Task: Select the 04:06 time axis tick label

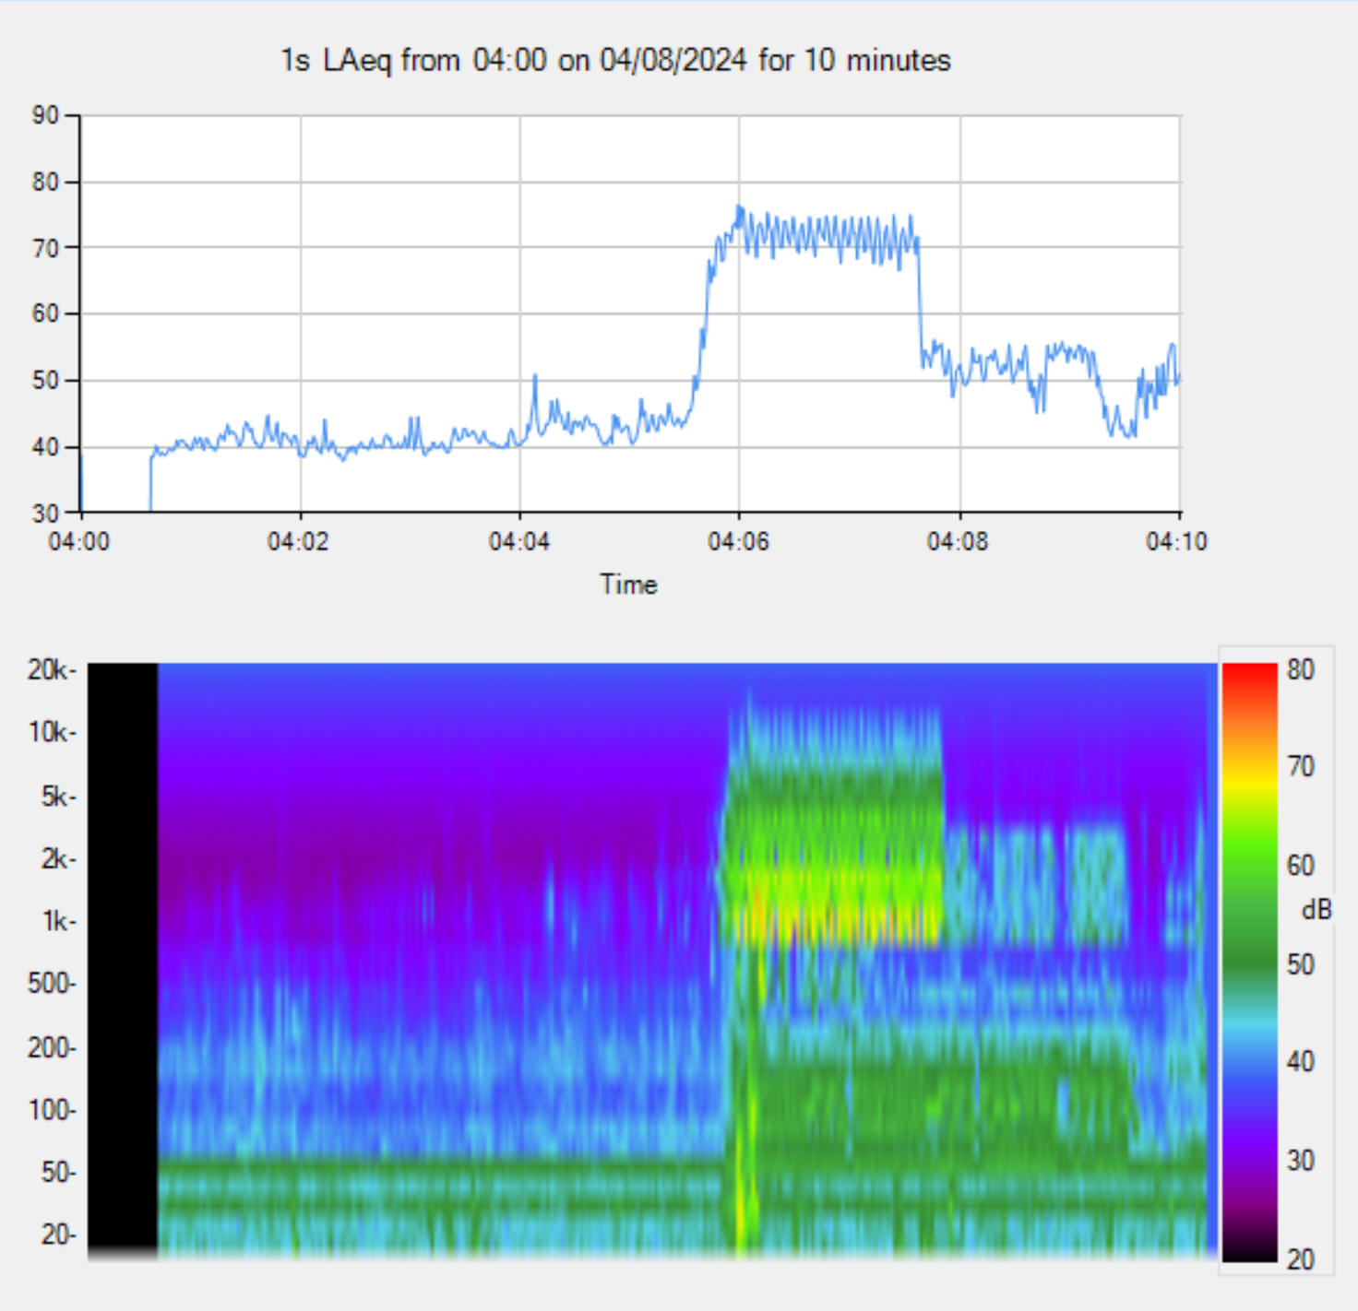Action: [738, 541]
